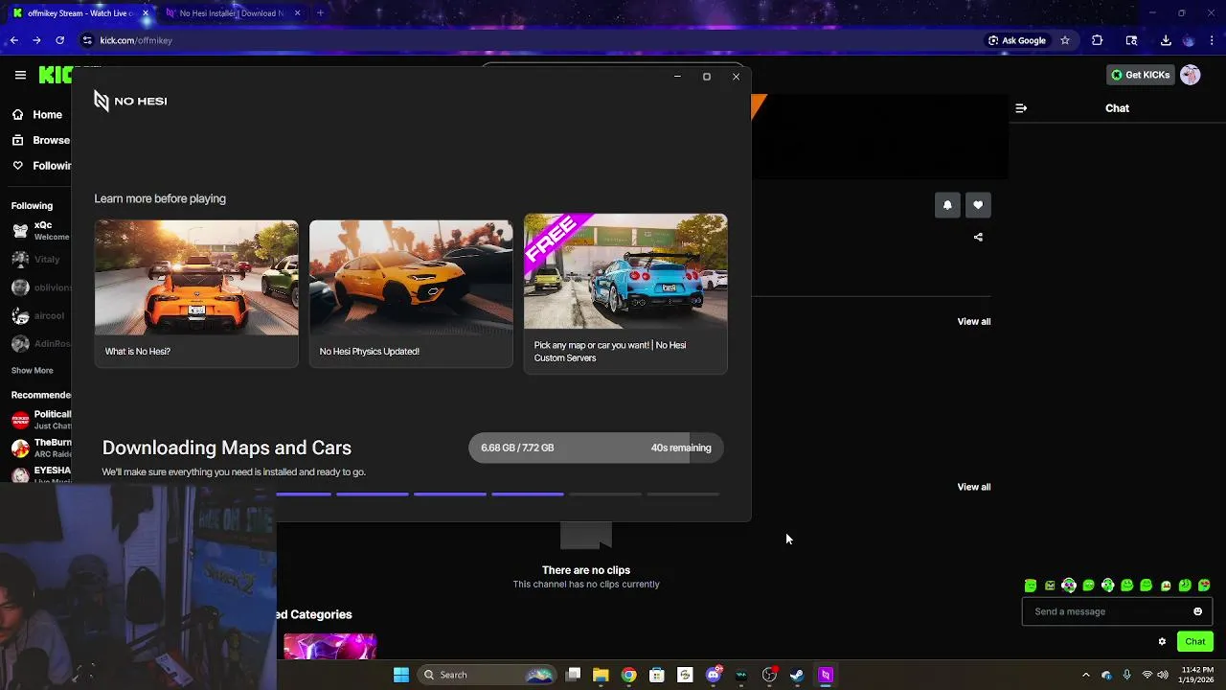Open Discord from taskbar
1226x690 pixels.
pyautogui.click(x=713, y=675)
